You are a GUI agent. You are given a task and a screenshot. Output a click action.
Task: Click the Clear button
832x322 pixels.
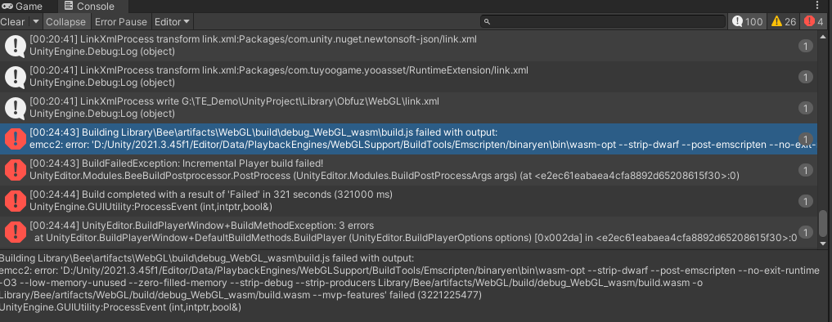pos(13,22)
